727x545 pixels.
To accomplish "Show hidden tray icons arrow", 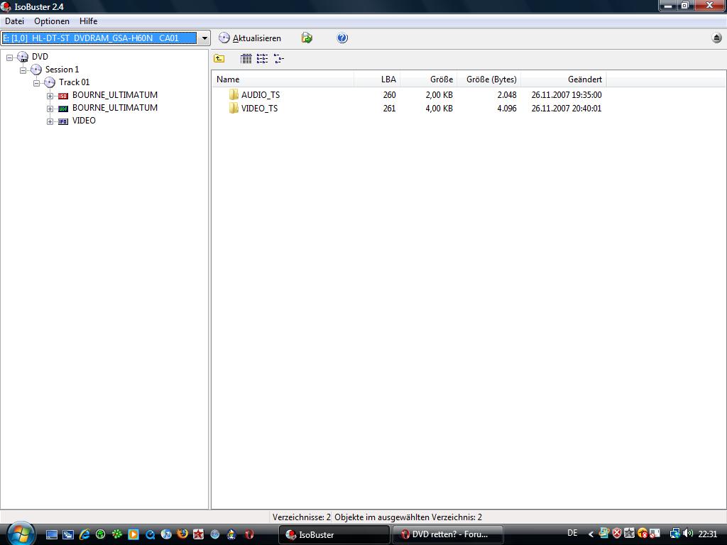I will tap(591, 534).
